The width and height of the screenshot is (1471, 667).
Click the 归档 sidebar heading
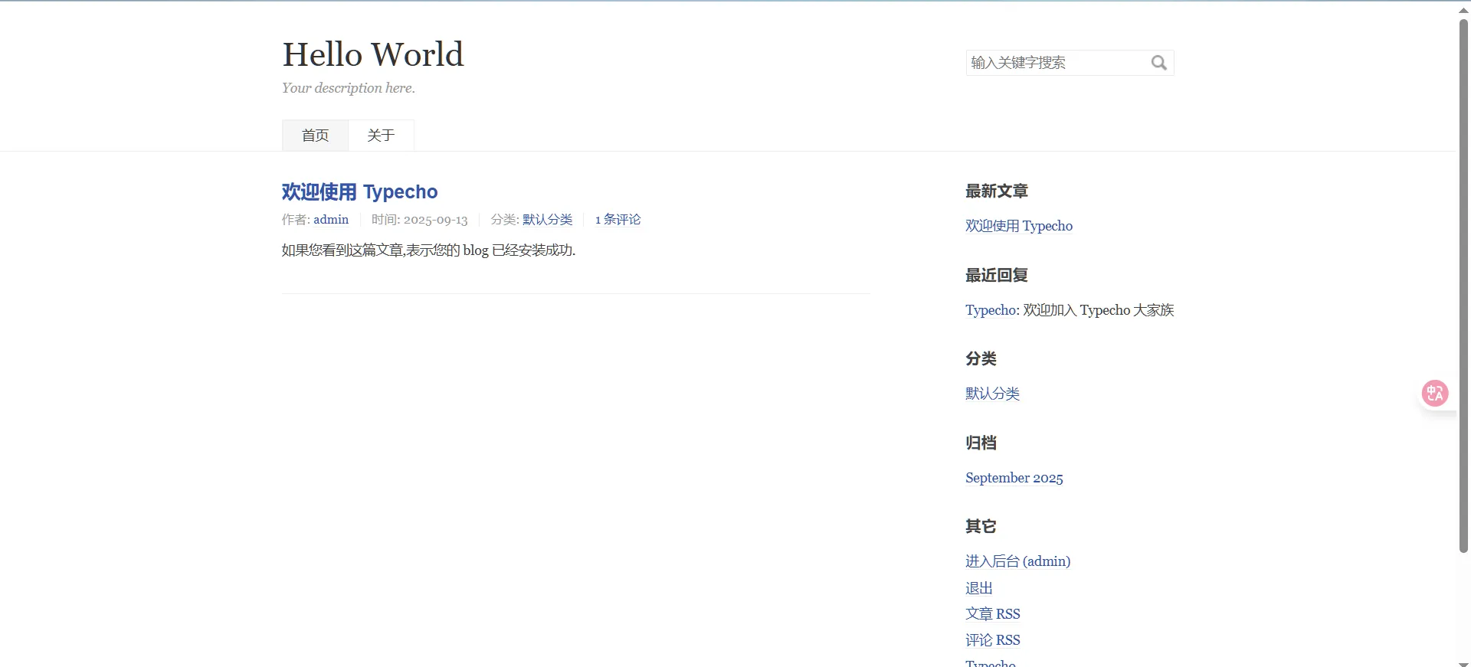click(x=981, y=443)
